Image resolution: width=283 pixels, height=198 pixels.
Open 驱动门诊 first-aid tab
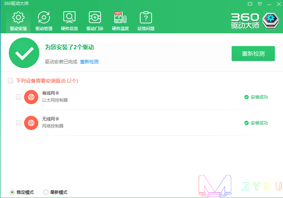(x=95, y=21)
